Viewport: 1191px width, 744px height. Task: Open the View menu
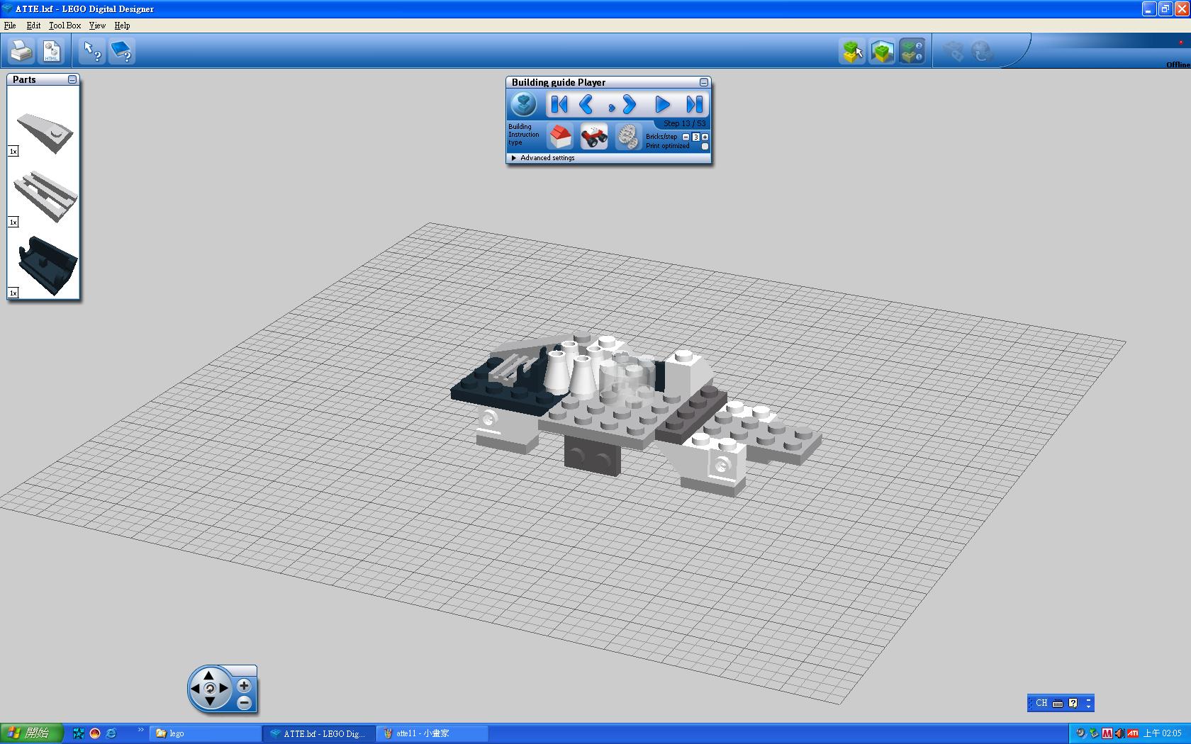[x=97, y=26]
